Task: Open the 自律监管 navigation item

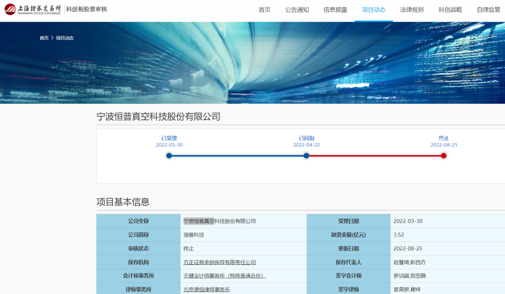Action: click(488, 10)
